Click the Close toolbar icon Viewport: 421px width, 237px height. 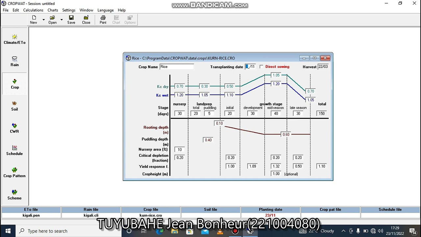86,20
